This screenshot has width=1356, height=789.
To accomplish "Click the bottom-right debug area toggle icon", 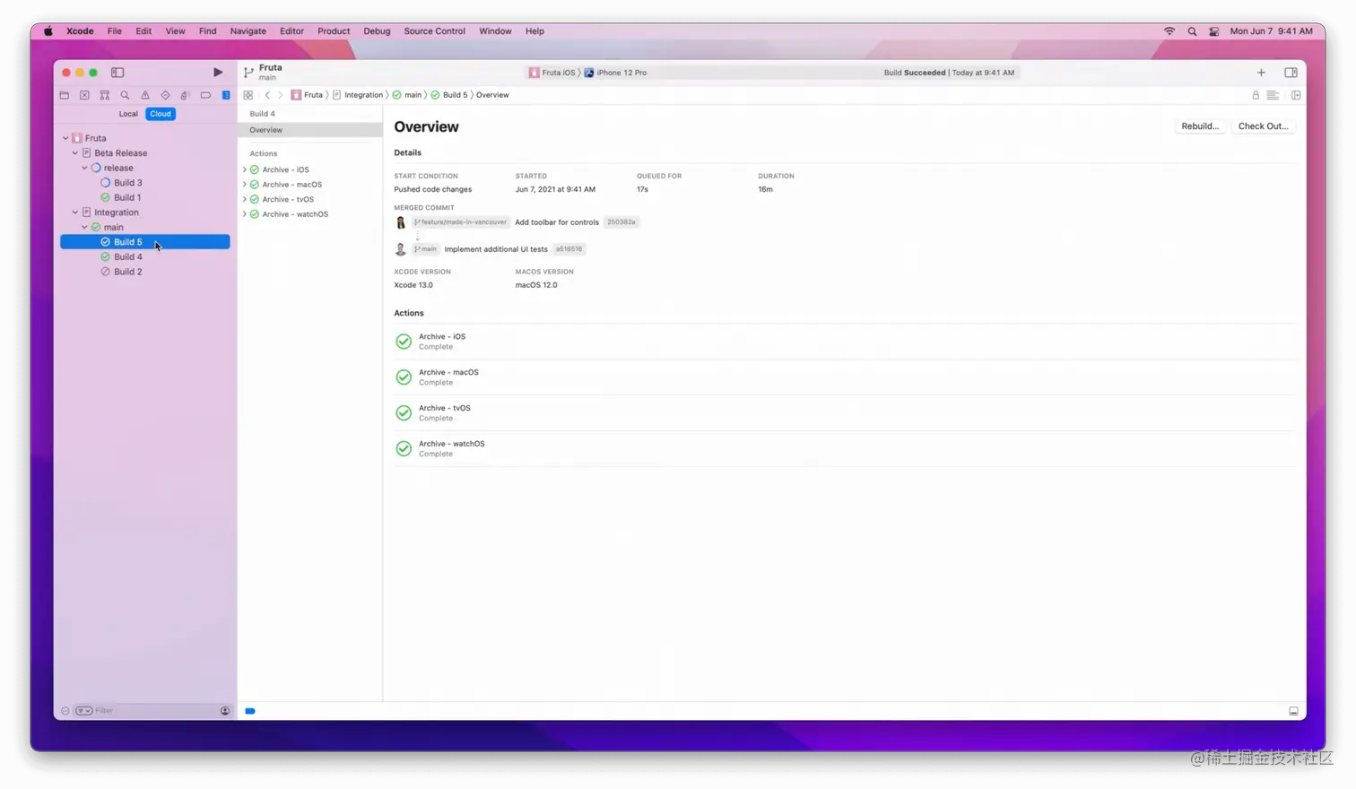I will point(1293,711).
